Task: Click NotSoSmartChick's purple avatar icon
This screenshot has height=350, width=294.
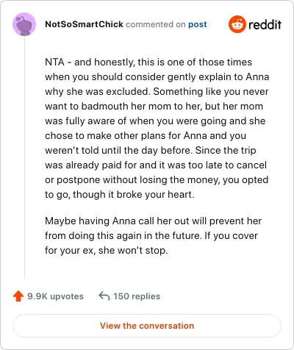Action: tap(24, 24)
